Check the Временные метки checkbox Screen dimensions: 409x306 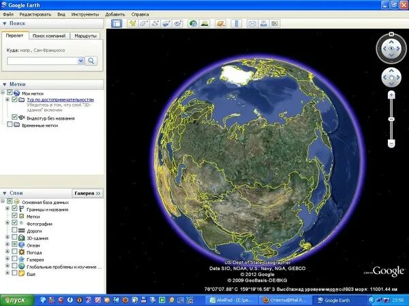(x=10, y=124)
